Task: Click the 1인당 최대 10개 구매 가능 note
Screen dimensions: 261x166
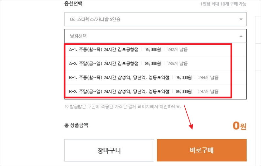Action: (x=223, y=4)
